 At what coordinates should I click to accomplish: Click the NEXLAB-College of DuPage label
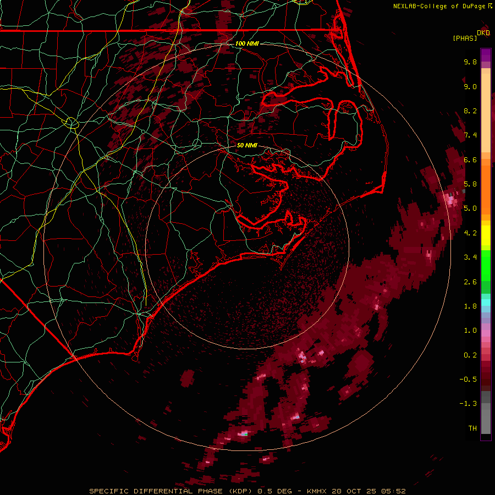click(442, 6)
